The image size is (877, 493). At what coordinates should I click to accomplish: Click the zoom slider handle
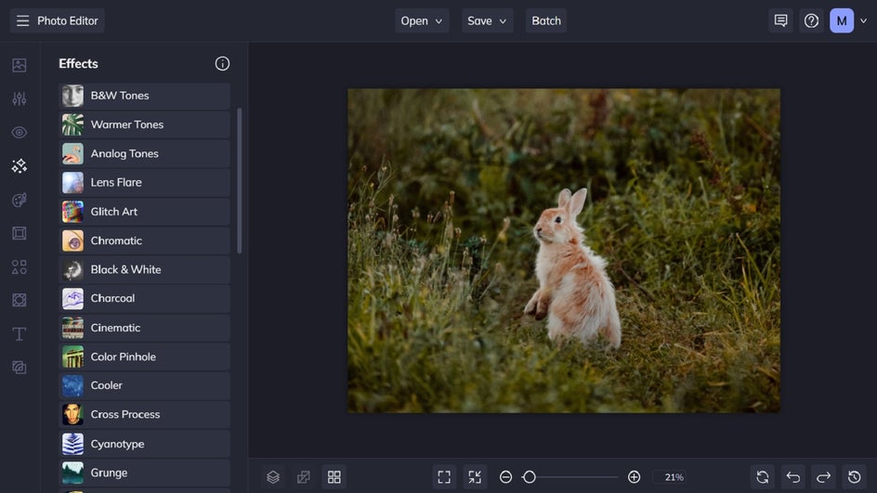click(x=530, y=477)
